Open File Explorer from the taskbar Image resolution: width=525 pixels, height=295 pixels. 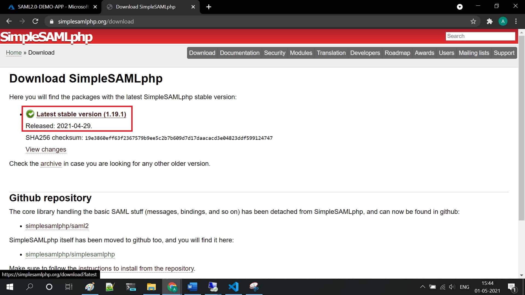[151, 287]
